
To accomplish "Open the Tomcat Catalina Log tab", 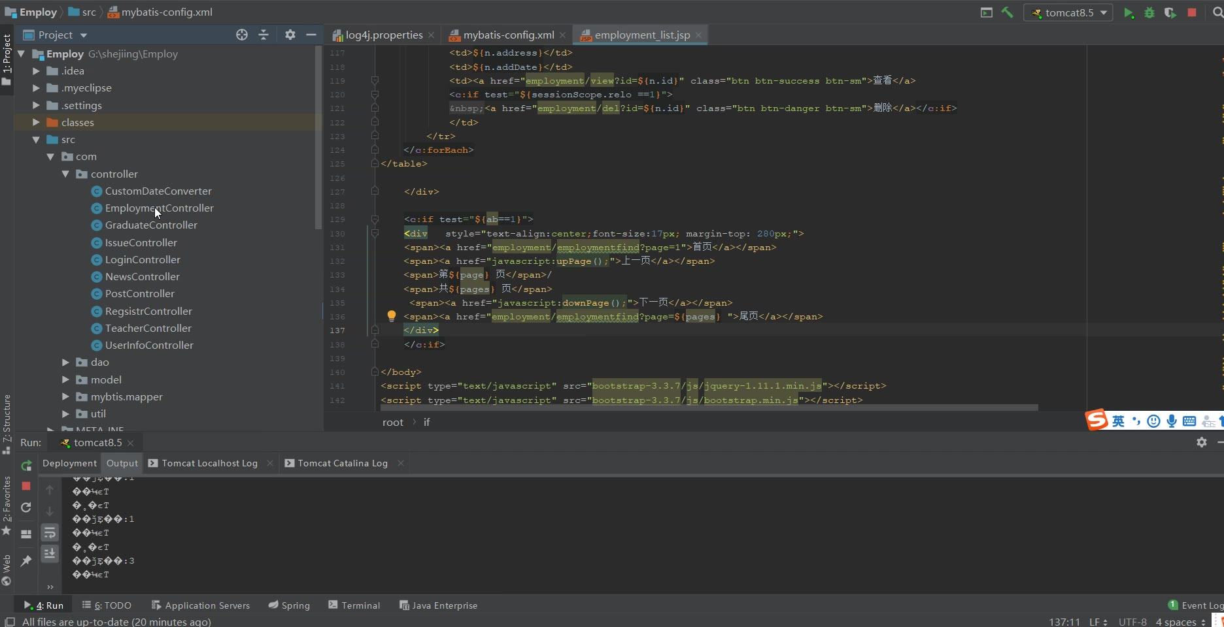I will (343, 463).
